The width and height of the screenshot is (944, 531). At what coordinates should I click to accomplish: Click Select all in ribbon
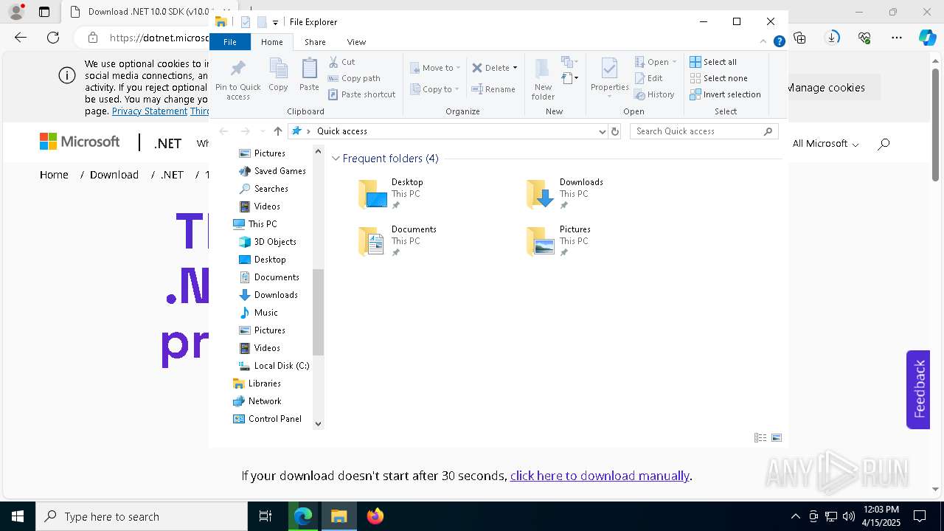[713, 62]
